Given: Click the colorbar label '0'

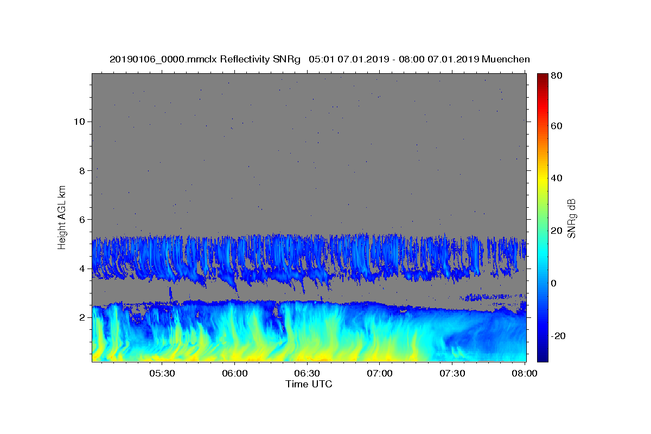Looking at the screenshot, I should (x=554, y=283).
